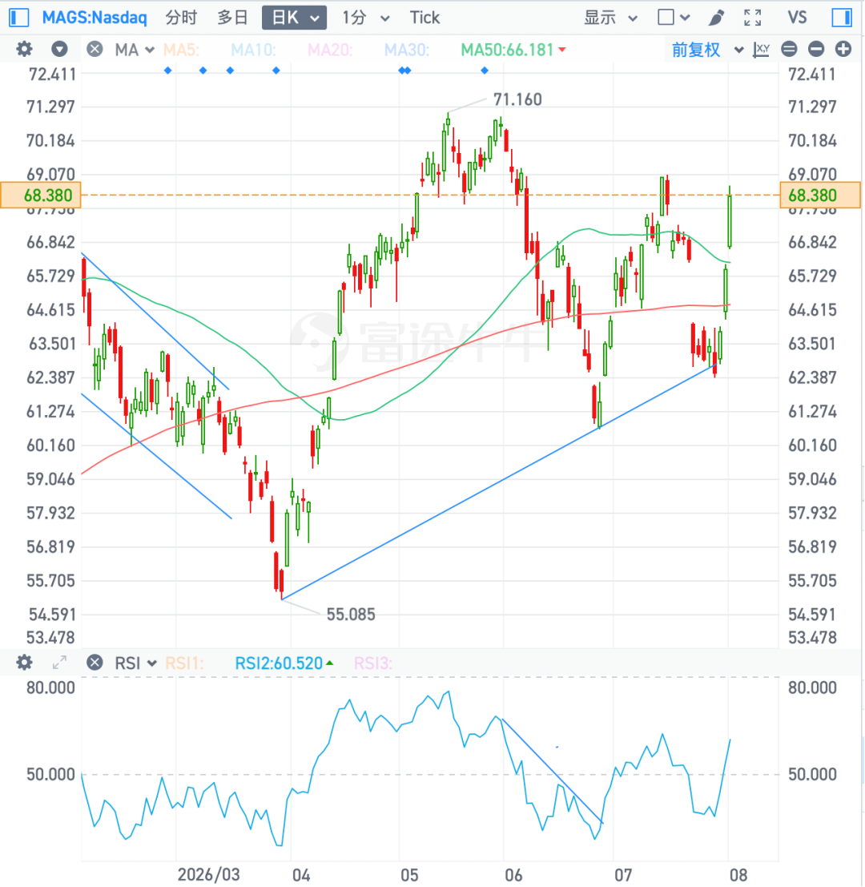This screenshot has height=887, width=865.
Task: Switch to the Tick tab
Action: 424,18
